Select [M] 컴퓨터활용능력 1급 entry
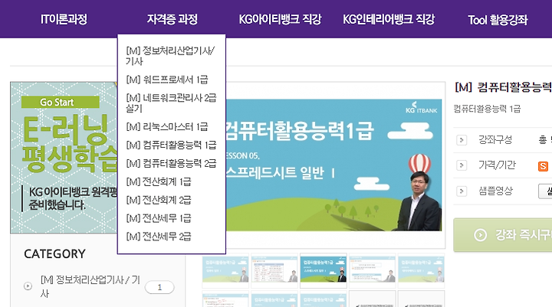The width and height of the screenshot is (552, 307). pyautogui.click(x=171, y=145)
